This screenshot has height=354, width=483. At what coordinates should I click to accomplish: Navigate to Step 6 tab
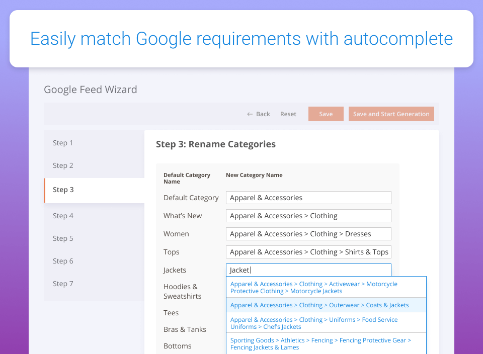94,261
